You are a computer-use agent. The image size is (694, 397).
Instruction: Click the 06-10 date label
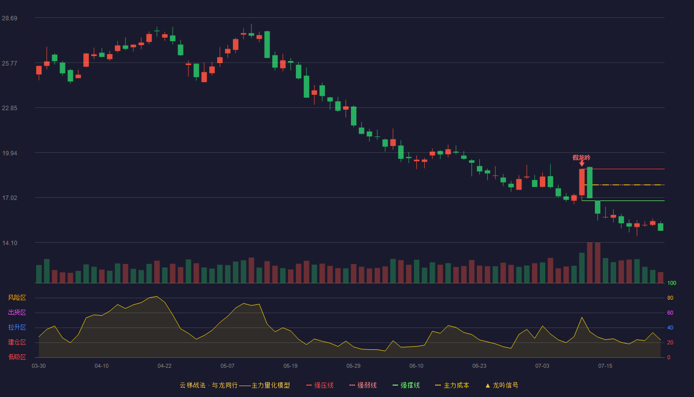(416, 366)
